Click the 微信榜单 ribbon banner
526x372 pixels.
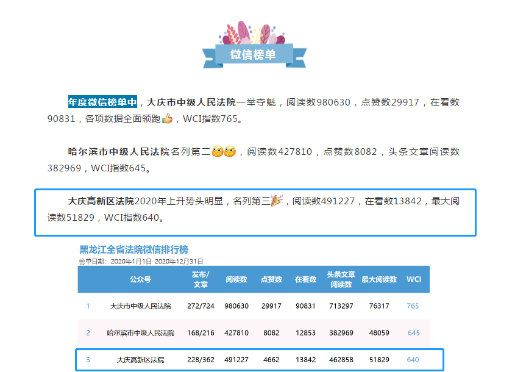point(253,55)
